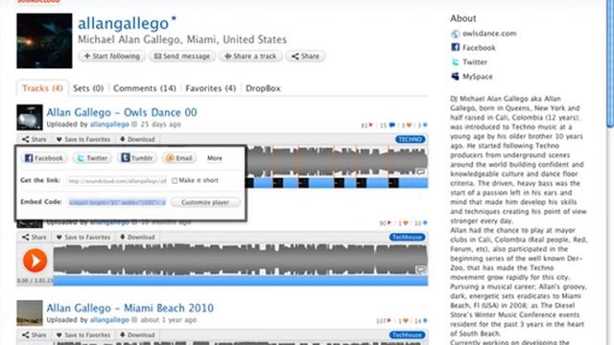Click the Techhouse tag on second track

pos(407,237)
